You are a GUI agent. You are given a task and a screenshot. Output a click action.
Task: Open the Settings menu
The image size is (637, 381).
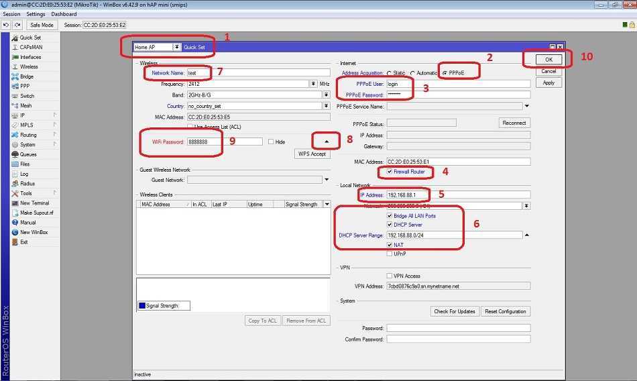tap(36, 14)
